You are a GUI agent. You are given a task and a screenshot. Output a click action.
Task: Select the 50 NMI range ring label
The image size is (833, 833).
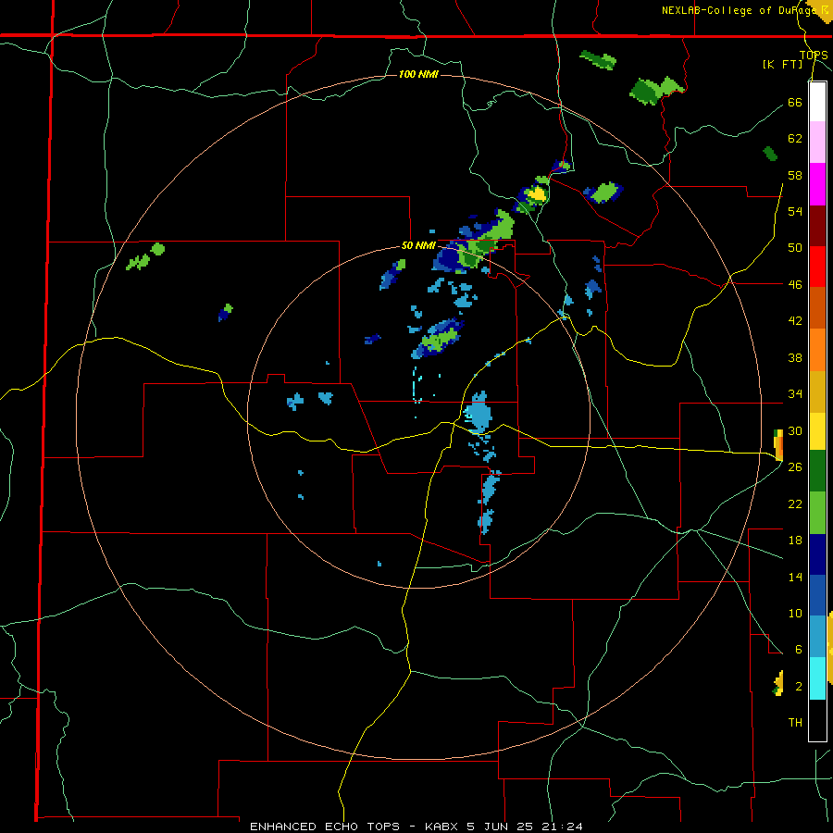[x=418, y=245]
